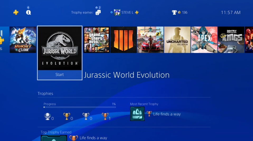Open the Trophies cup icon showing 136
Viewport: 253px width, 141px height.
pos(174,12)
